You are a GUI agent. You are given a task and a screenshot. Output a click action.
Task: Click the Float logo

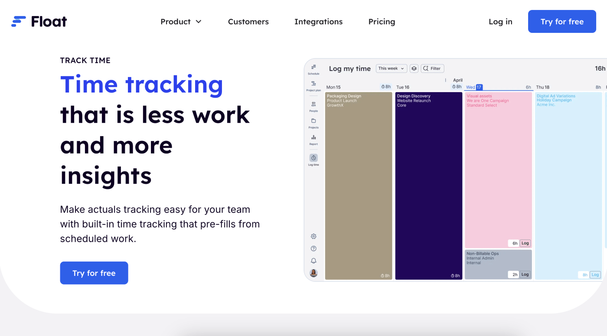click(x=39, y=21)
